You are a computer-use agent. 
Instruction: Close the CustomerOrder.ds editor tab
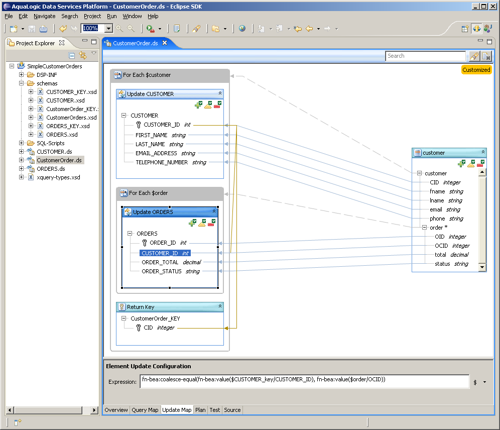coord(165,43)
